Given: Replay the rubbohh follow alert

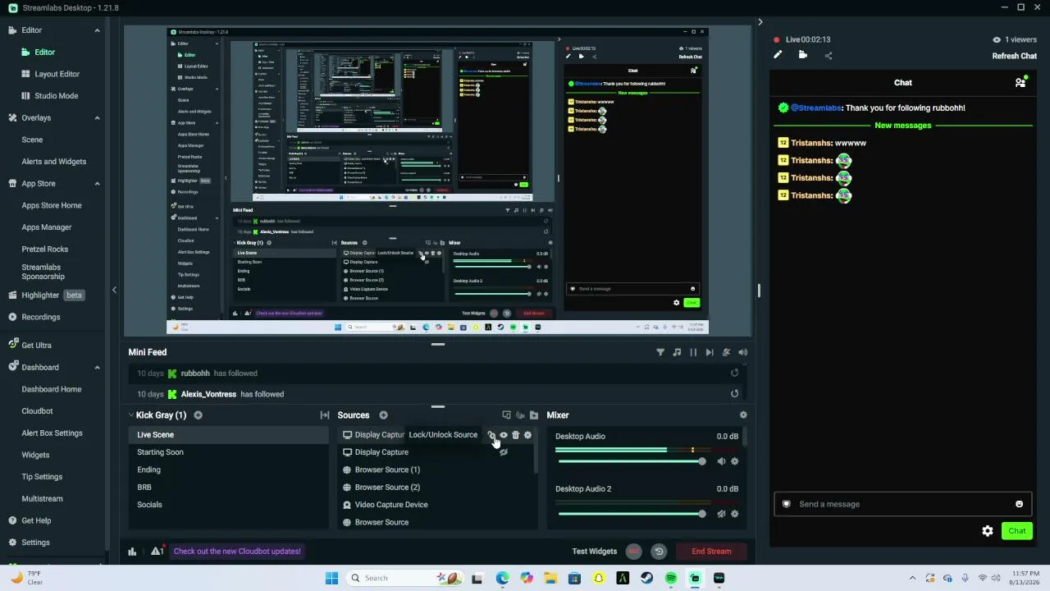Looking at the screenshot, I should click(734, 373).
